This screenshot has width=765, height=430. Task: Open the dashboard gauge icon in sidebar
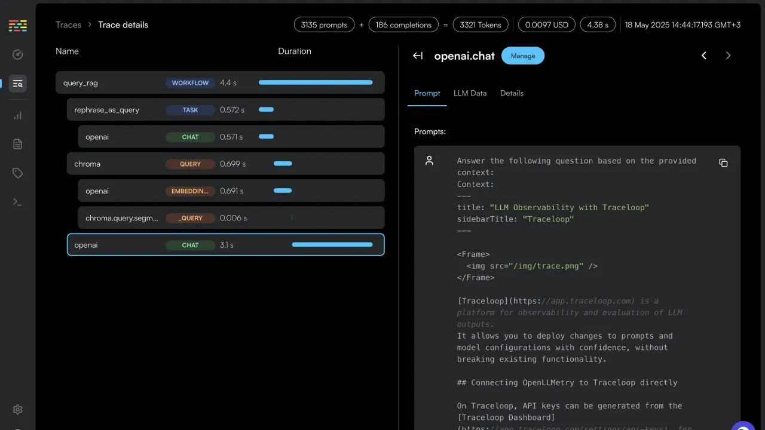pos(18,55)
